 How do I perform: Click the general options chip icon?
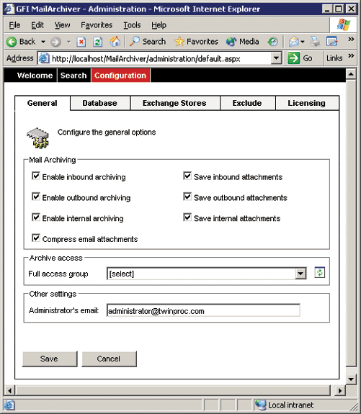[x=37, y=138]
